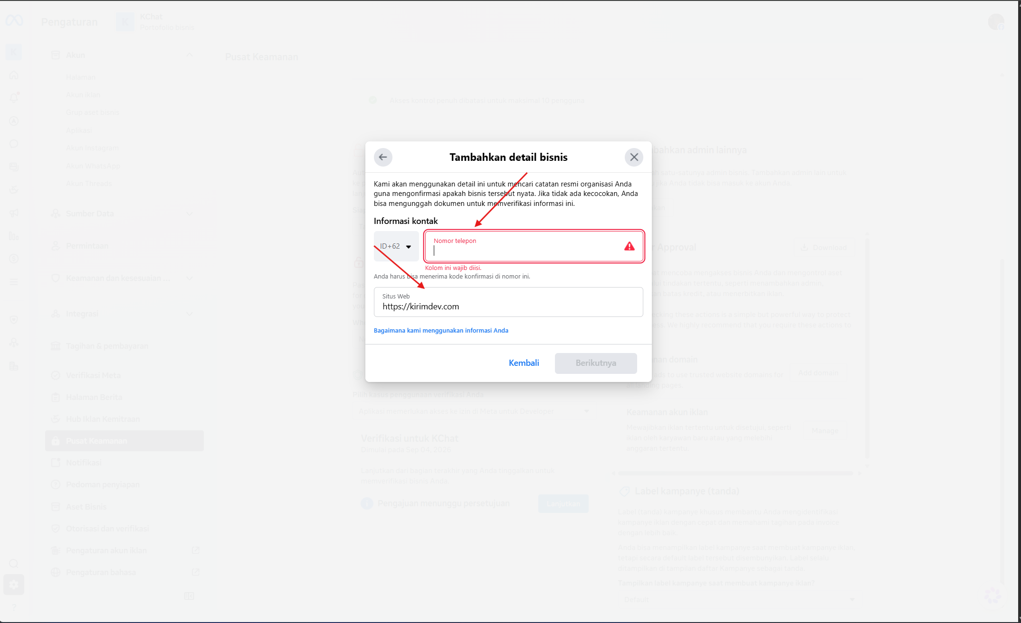Click the profile avatar at top right
The height and width of the screenshot is (623, 1021).
[996, 22]
